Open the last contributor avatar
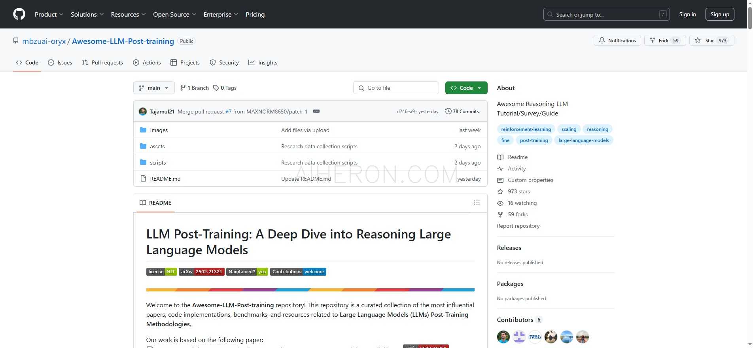The height and width of the screenshot is (348, 753). coord(583,337)
